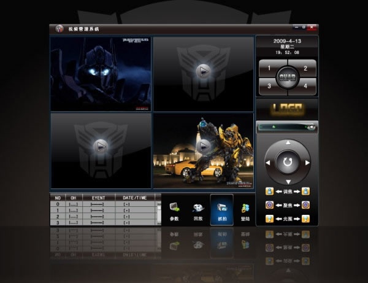The image size is (368, 283).
Task: Select event row number 0
Action: pos(104,204)
